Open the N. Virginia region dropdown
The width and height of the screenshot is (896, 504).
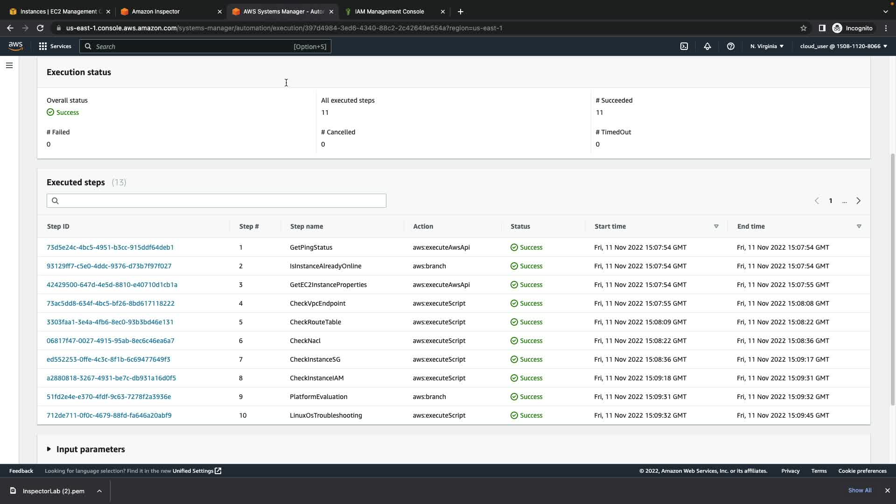[x=767, y=46]
